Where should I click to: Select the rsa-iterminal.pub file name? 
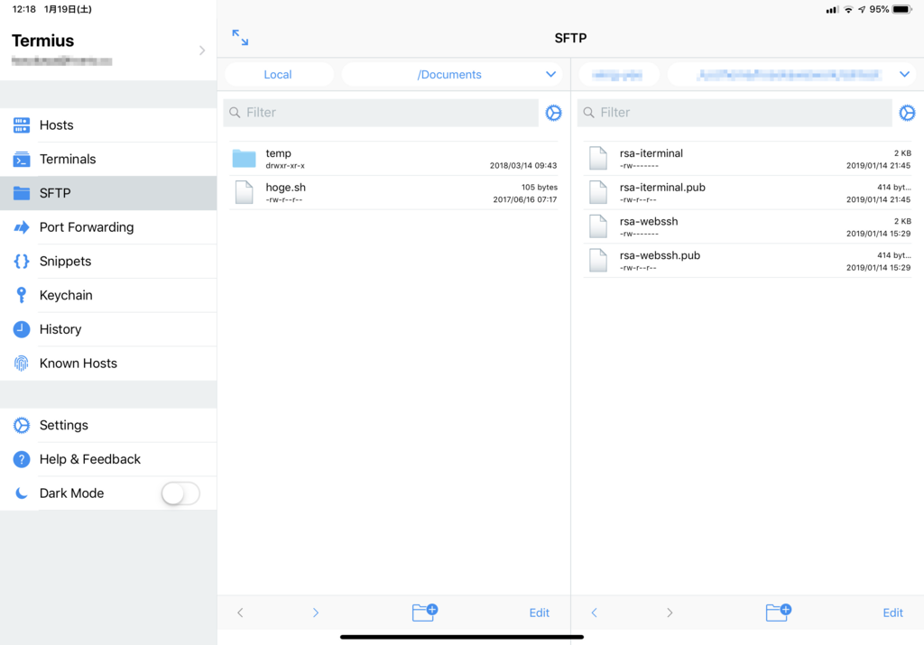662,188
